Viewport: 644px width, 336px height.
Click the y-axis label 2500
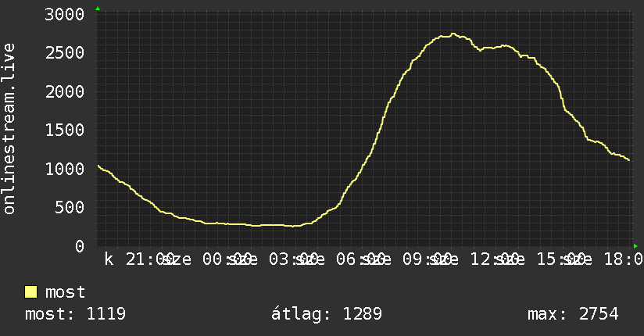coord(65,53)
